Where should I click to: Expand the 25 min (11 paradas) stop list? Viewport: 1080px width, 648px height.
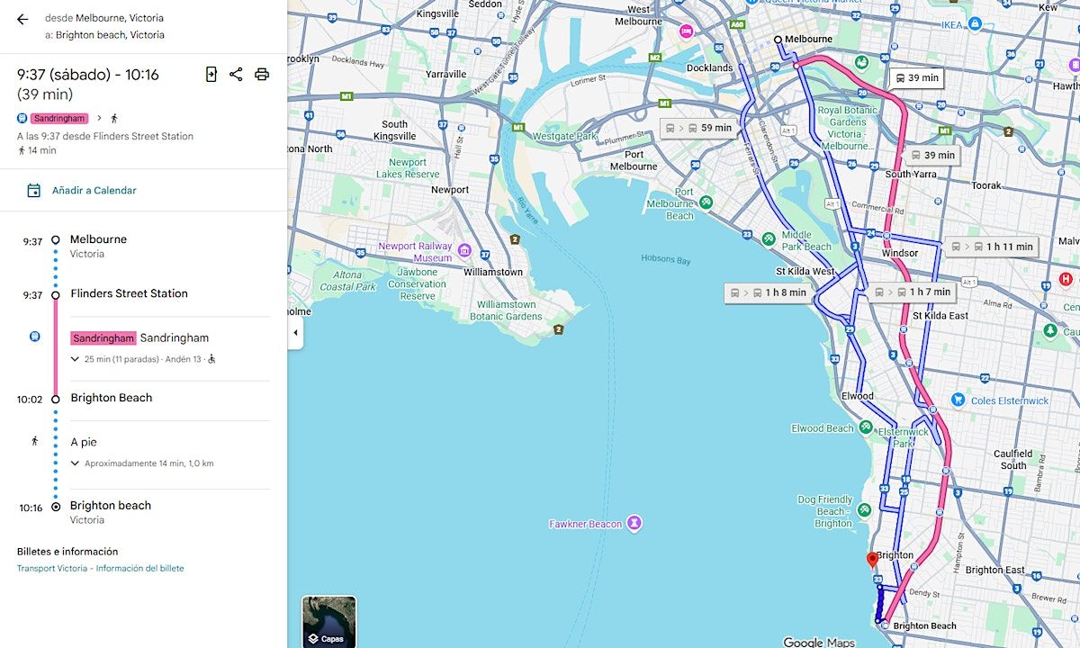76,359
